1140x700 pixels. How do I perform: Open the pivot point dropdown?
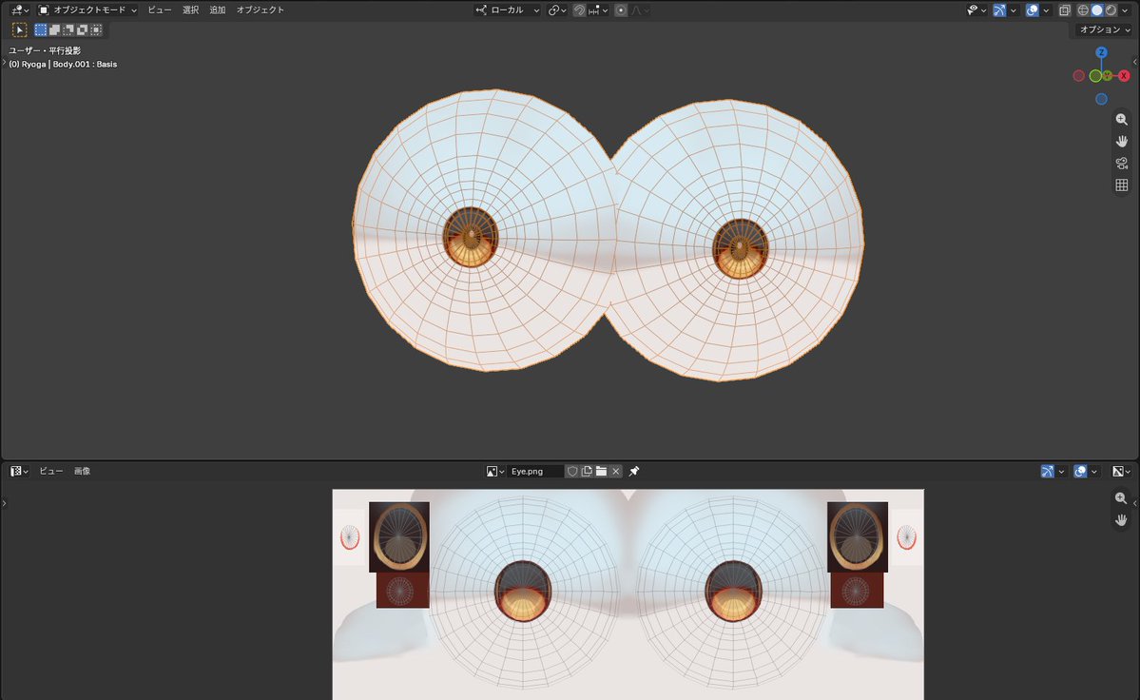point(557,10)
